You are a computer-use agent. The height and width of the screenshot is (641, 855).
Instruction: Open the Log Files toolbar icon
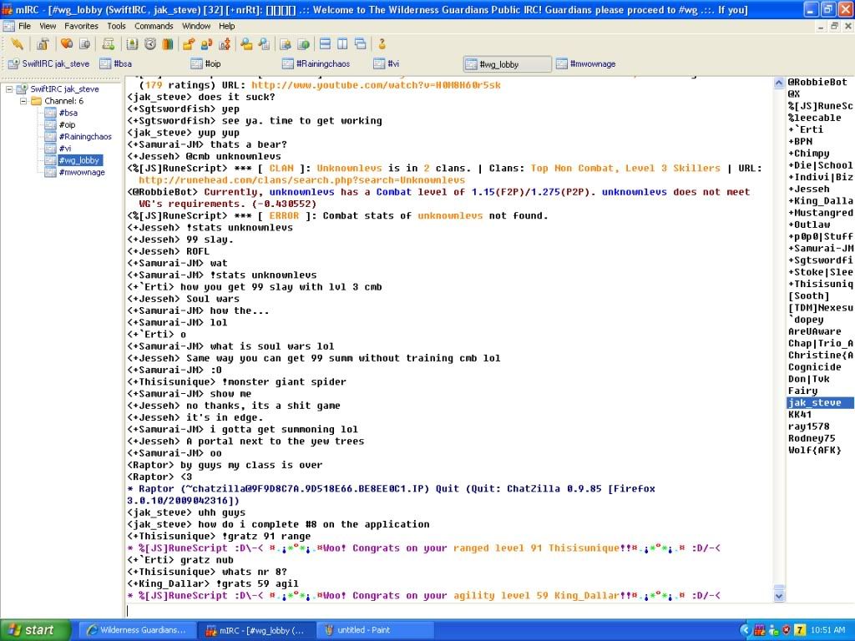click(264, 44)
